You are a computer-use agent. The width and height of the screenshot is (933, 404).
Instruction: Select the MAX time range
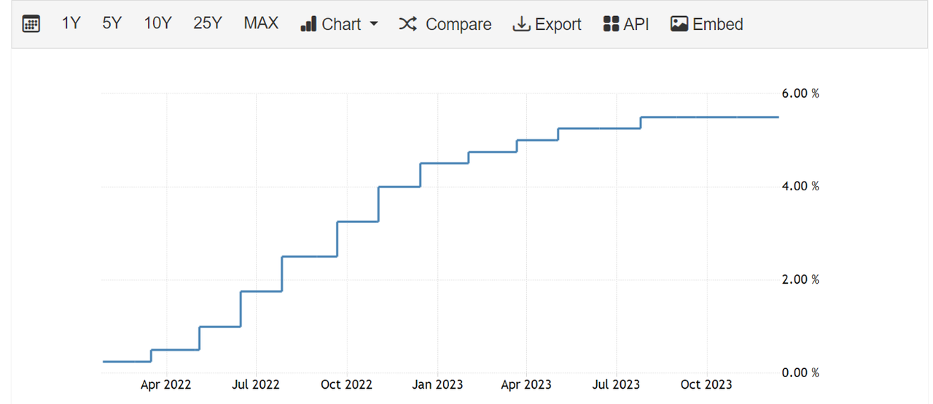pos(261,23)
